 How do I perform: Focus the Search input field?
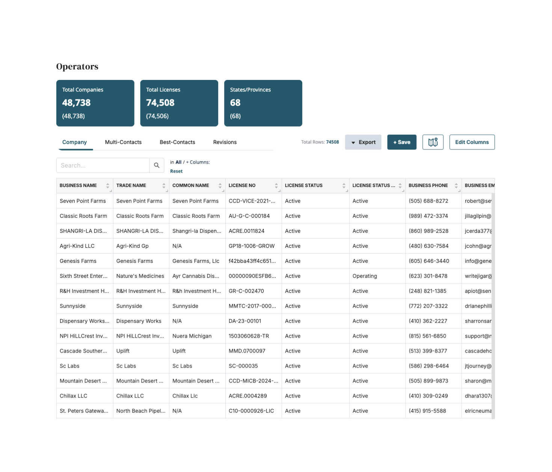coord(103,165)
